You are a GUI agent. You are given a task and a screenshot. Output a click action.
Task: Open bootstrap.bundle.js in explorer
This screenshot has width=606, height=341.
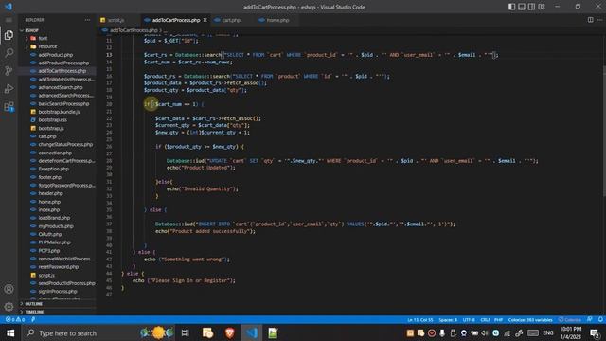coord(59,112)
